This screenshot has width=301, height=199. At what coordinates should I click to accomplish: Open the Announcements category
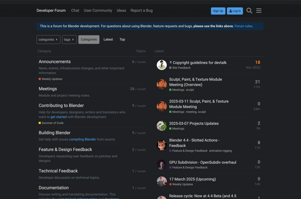(55, 62)
